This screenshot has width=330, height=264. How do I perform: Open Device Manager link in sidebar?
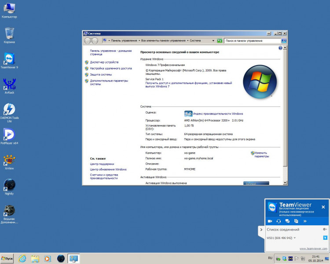click(104, 62)
